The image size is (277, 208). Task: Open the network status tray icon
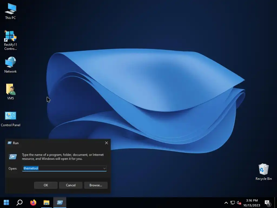232,203
